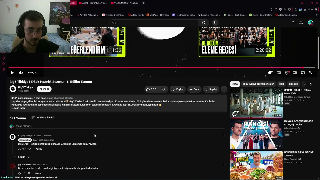Open the Big5 Türkiye channel avatar
320x180 pixels.
13,89
